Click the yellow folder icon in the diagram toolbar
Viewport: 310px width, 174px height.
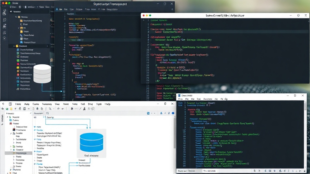point(11,109)
